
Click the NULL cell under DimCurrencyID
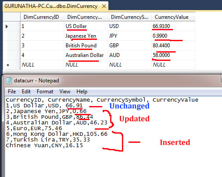tap(42, 65)
